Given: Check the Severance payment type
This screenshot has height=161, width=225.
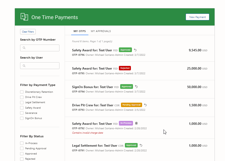Looking at the screenshot, I should click(x=22, y=113).
